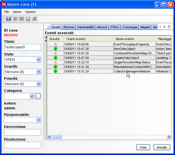
Task: Click the Crea button
Action: point(143,147)
